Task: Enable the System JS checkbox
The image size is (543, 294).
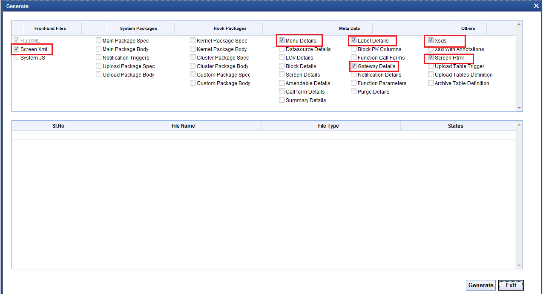Action: [17, 58]
